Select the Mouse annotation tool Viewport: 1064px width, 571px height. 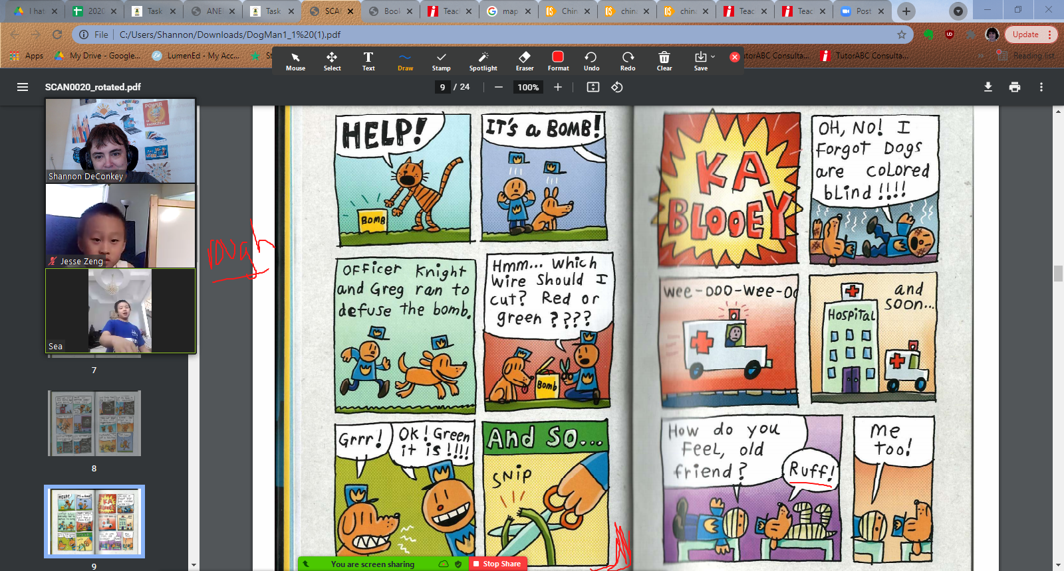click(x=295, y=61)
